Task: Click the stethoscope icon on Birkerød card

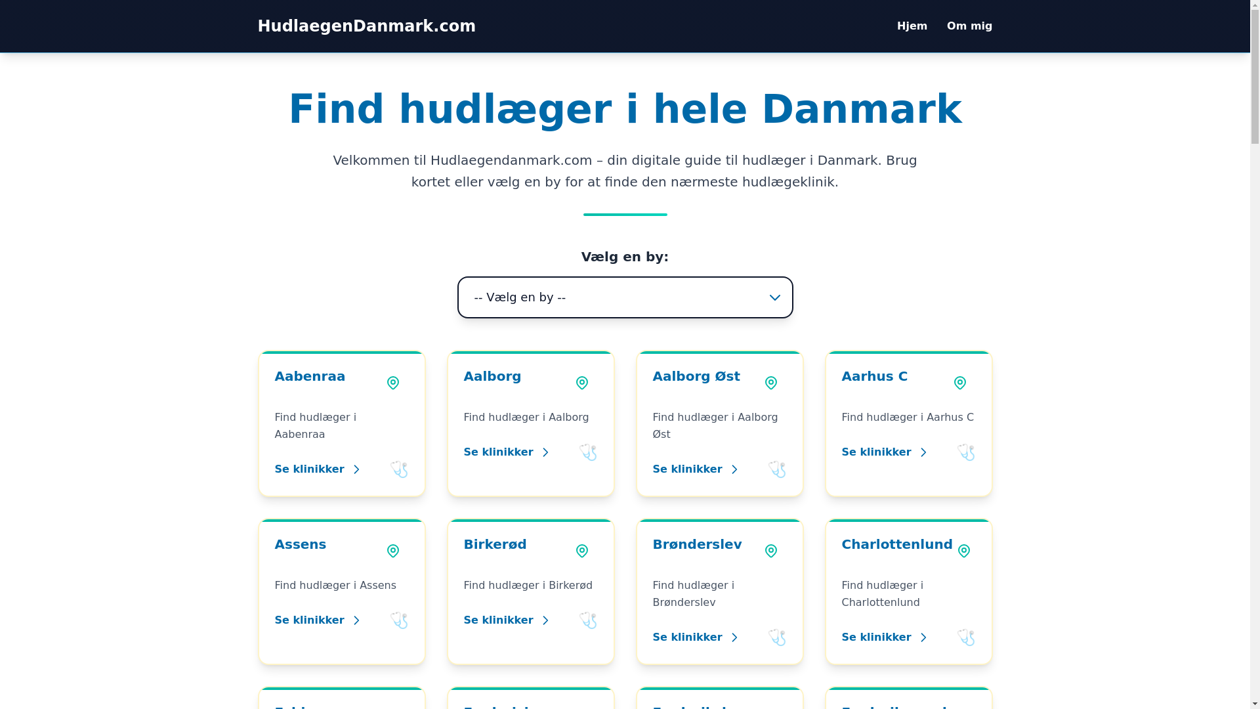Action: [x=588, y=620]
